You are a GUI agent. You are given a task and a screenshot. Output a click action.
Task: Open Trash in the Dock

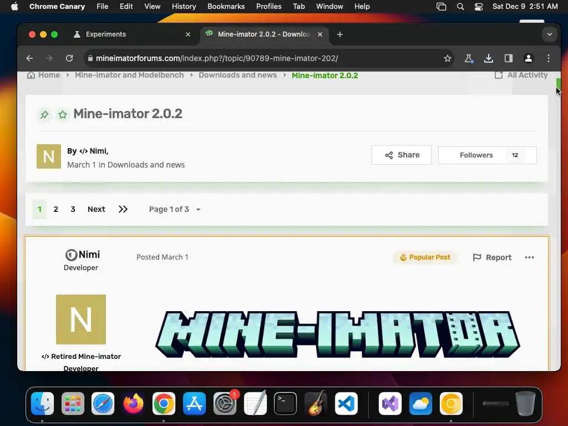pos(525,403)
